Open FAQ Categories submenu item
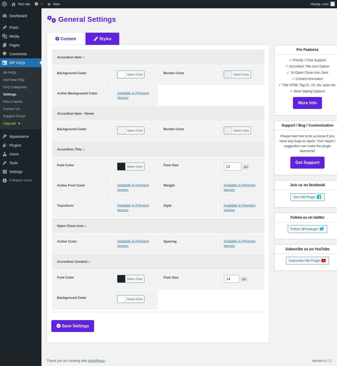 [x=15, y=87]
